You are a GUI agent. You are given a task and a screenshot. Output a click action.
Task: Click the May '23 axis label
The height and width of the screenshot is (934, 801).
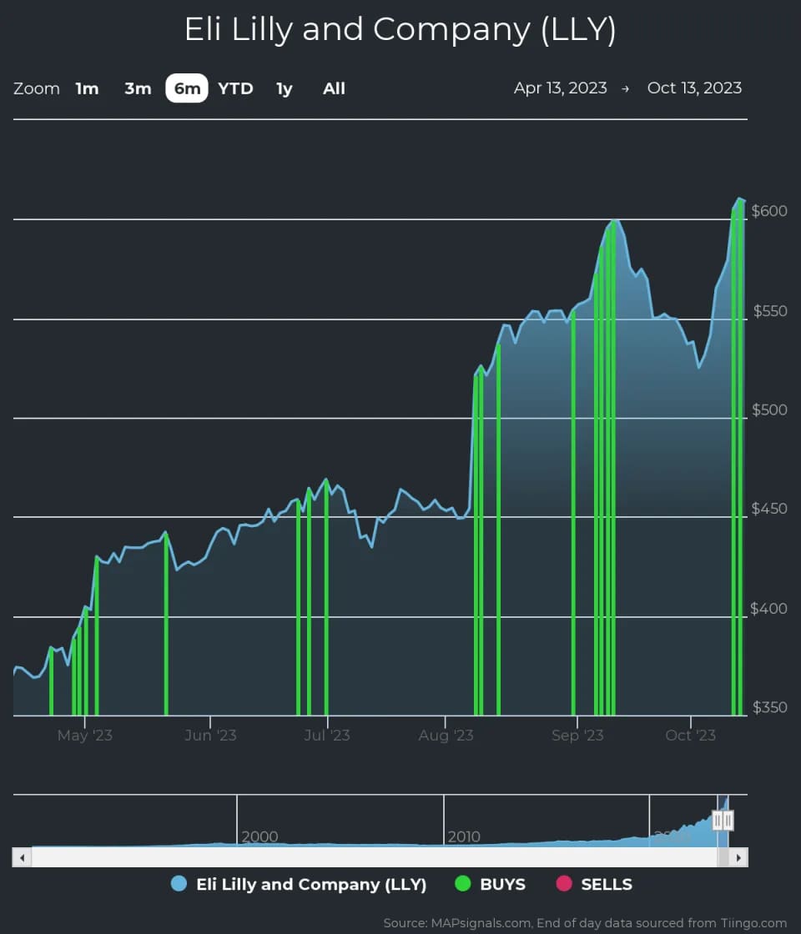point(84,735)
